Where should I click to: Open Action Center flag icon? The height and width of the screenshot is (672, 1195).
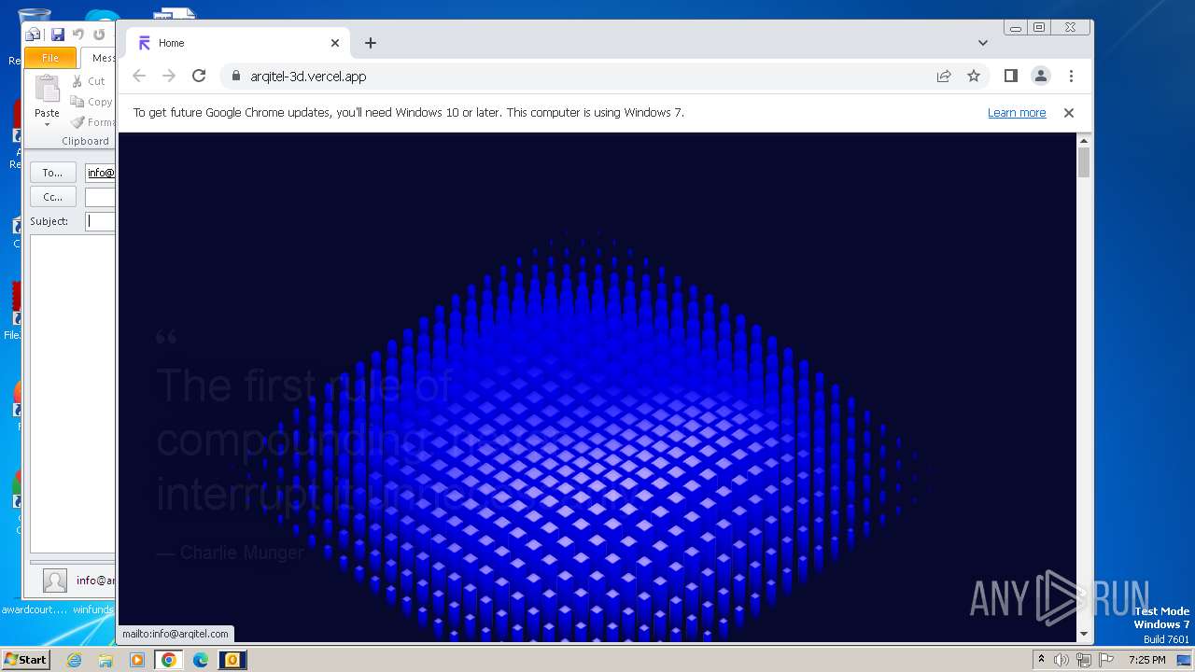1105,660
